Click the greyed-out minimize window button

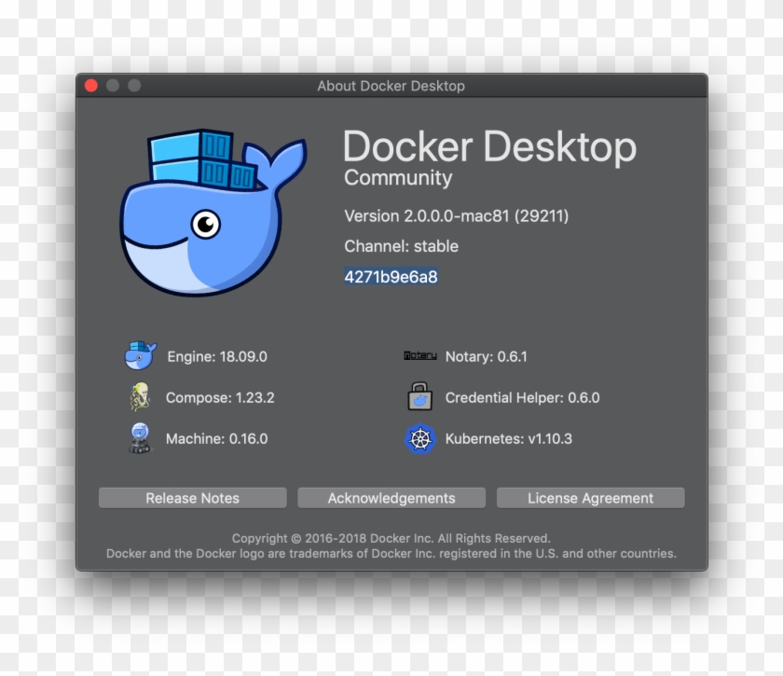pyautogui.click(x=113, y=86)
